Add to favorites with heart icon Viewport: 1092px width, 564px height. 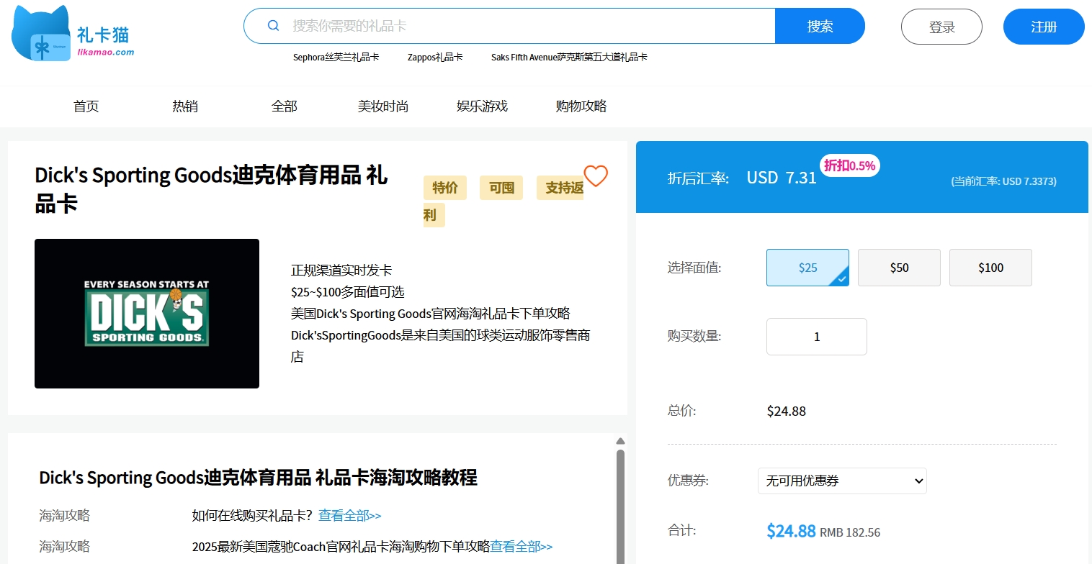596,176
